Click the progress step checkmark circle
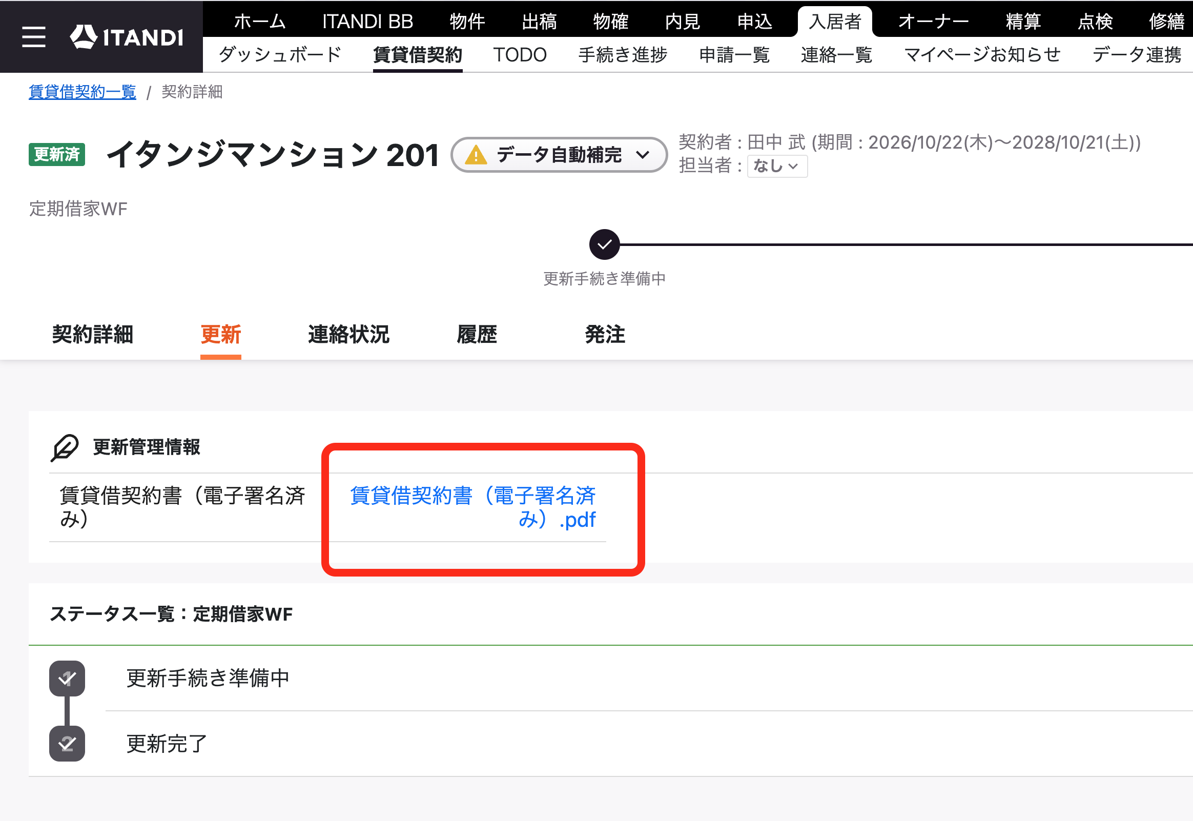 tap(604, 244)
